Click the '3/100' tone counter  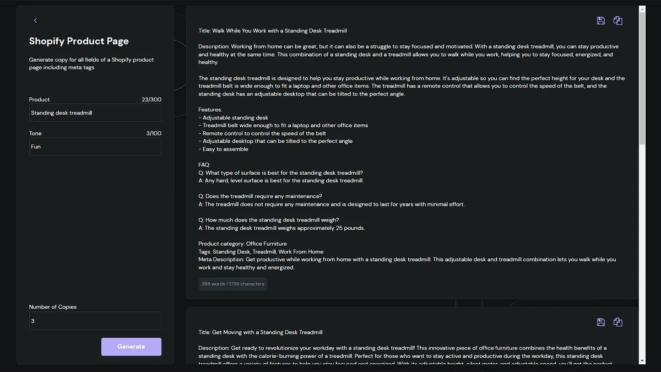[155, 133]
